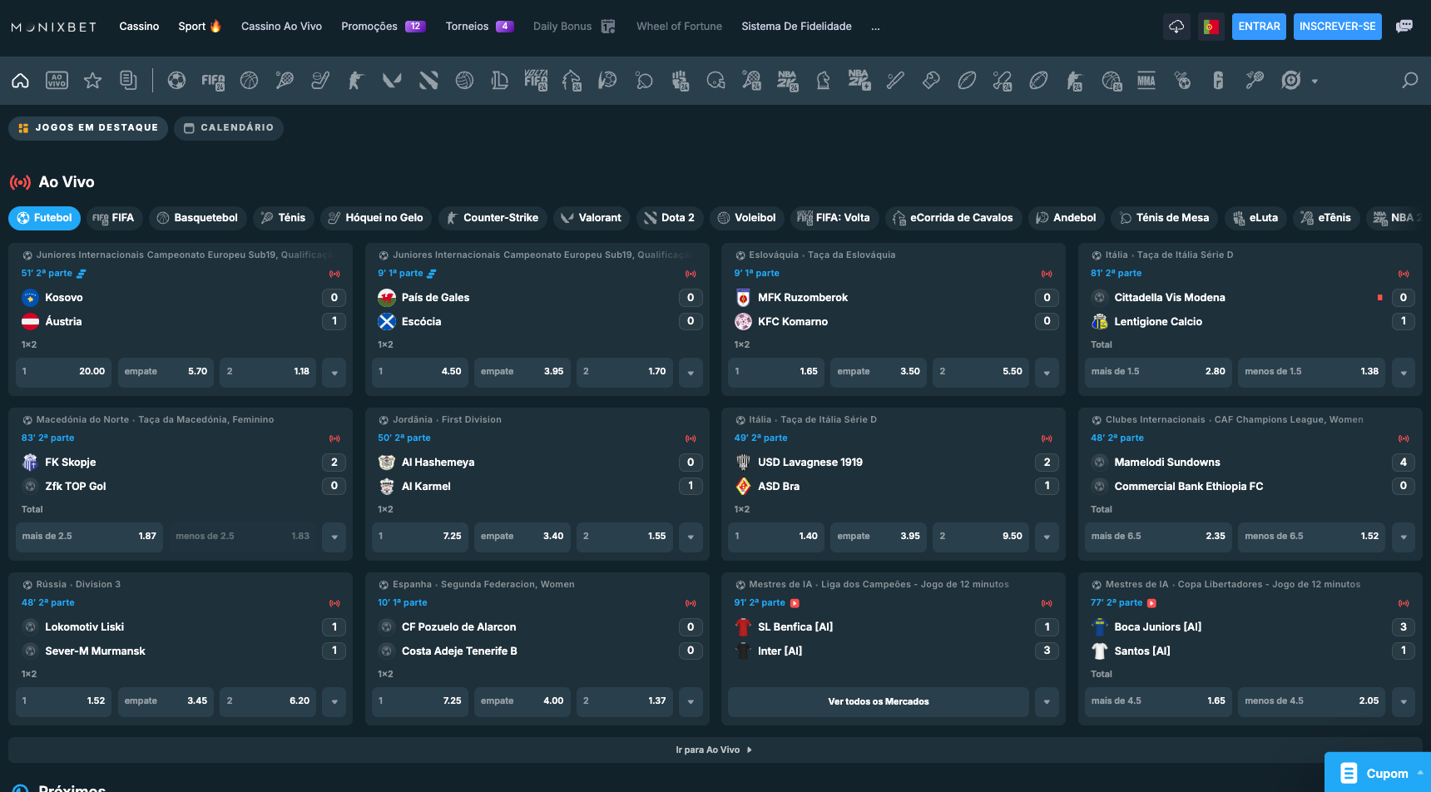Viewport: 1431px width, 792px height.
Task: Click the home icon in sports toolbar
Action: [21, 81]
